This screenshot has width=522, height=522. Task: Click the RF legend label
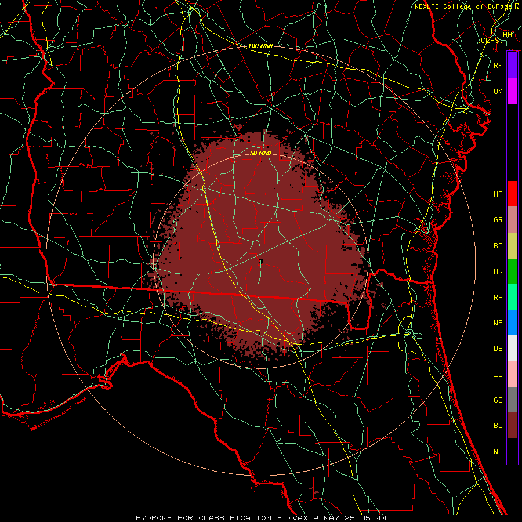point(498,65)
